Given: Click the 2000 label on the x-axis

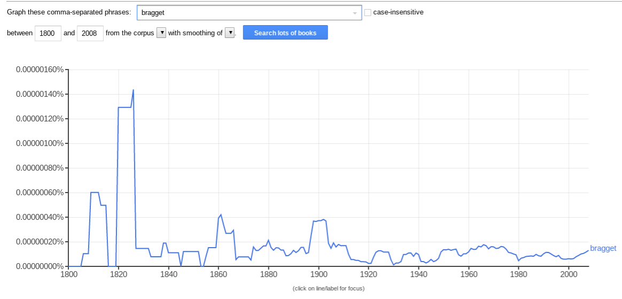Looking at the screenshot, I should point(569,275).
